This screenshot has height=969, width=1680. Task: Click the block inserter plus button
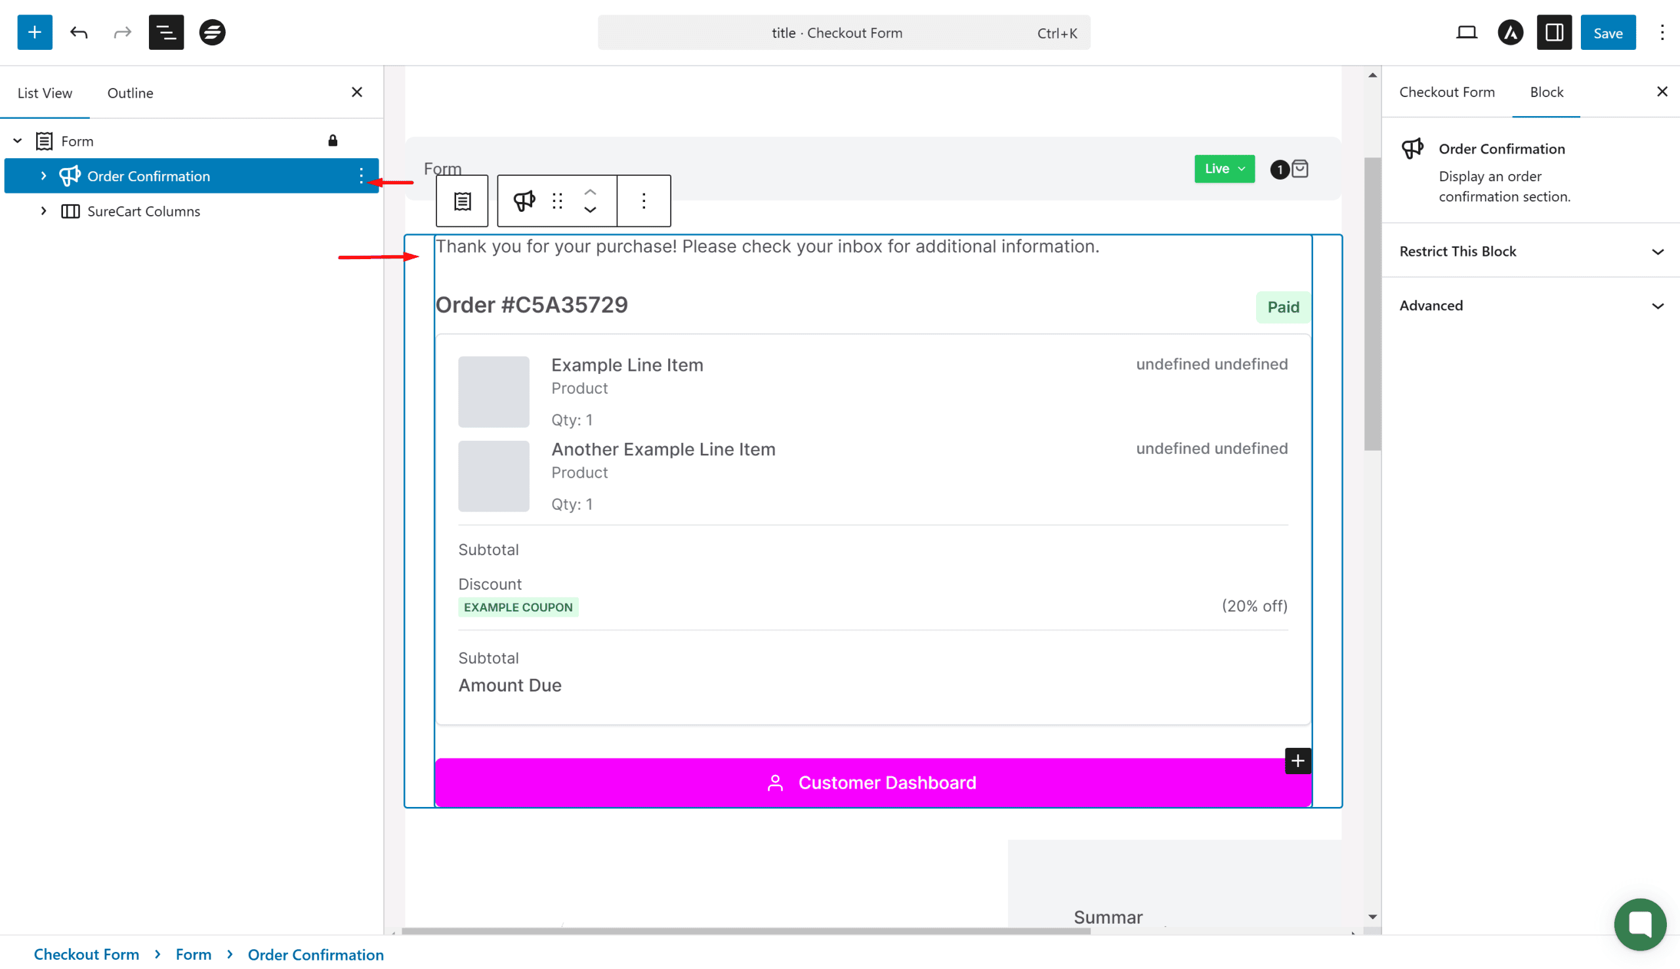35,33
